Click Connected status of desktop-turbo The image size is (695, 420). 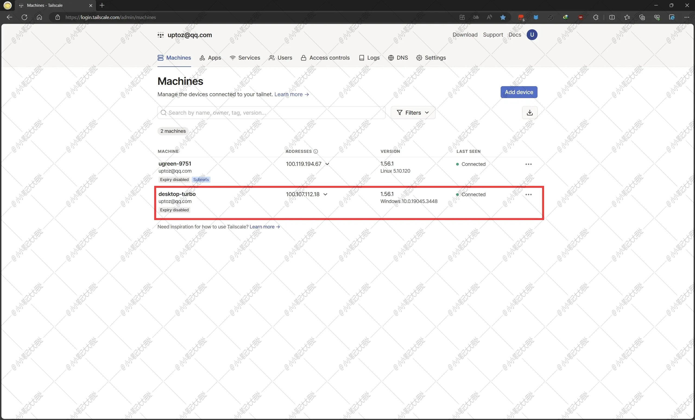(x=471, y=195)
